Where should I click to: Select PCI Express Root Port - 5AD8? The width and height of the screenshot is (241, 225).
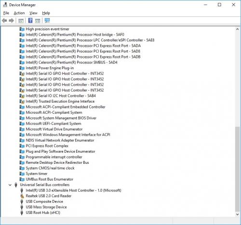(83, 52)
